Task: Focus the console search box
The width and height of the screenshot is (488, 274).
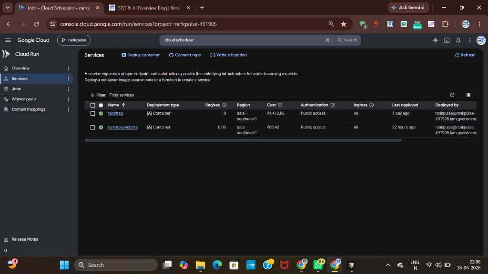Action: click(243, 40)
